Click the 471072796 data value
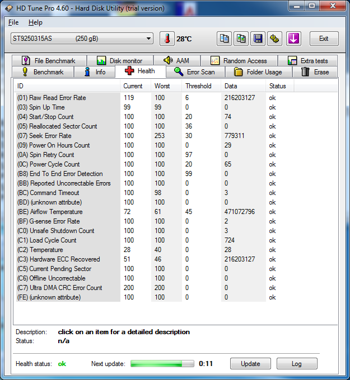Image resolution: width=350 pixels, height=380 pixels. coord(240,212)
